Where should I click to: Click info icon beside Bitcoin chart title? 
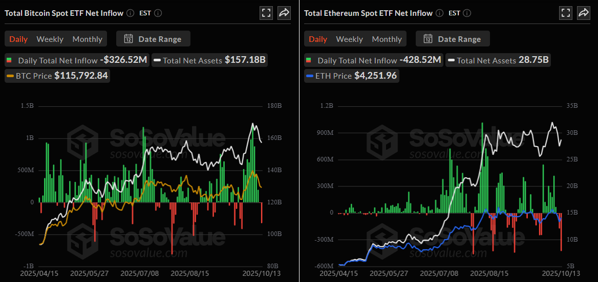click(x=131, y=13)
